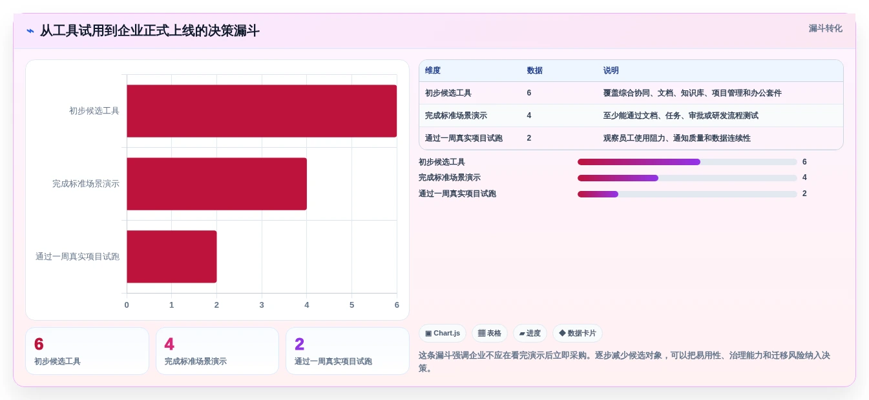Viewport: 869px width, 400px height.
Task: Click the chart y-axis label 完成标准场景演示
Action: 86,184
